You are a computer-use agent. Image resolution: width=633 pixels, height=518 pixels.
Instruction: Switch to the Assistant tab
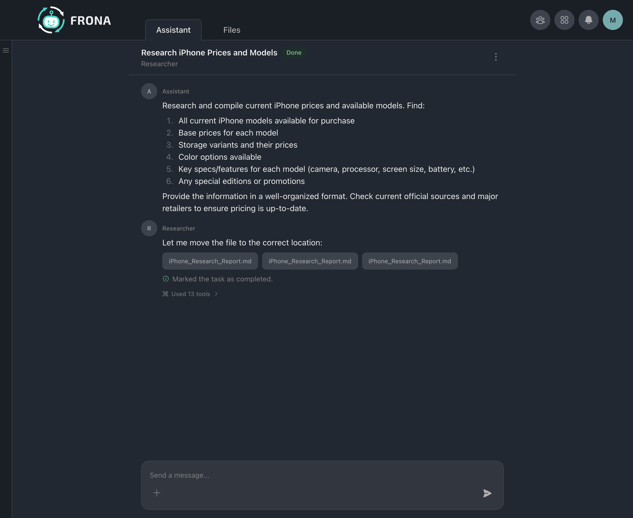(x=173, y=30)
